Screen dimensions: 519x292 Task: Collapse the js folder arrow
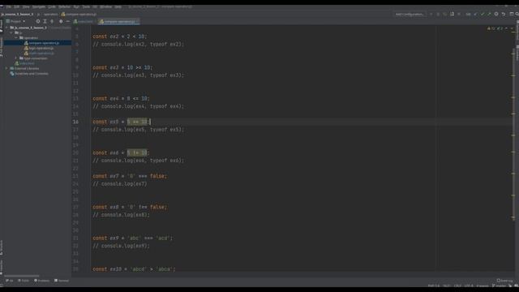pos(11,32)
